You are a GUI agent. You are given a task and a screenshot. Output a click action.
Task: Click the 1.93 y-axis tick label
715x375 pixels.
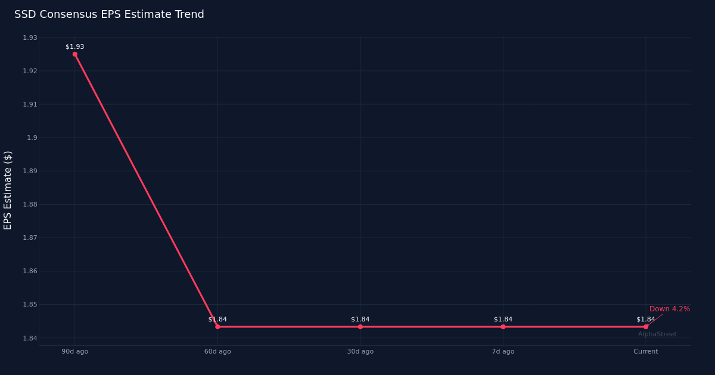pyautogui.click(x=30, y=37)
